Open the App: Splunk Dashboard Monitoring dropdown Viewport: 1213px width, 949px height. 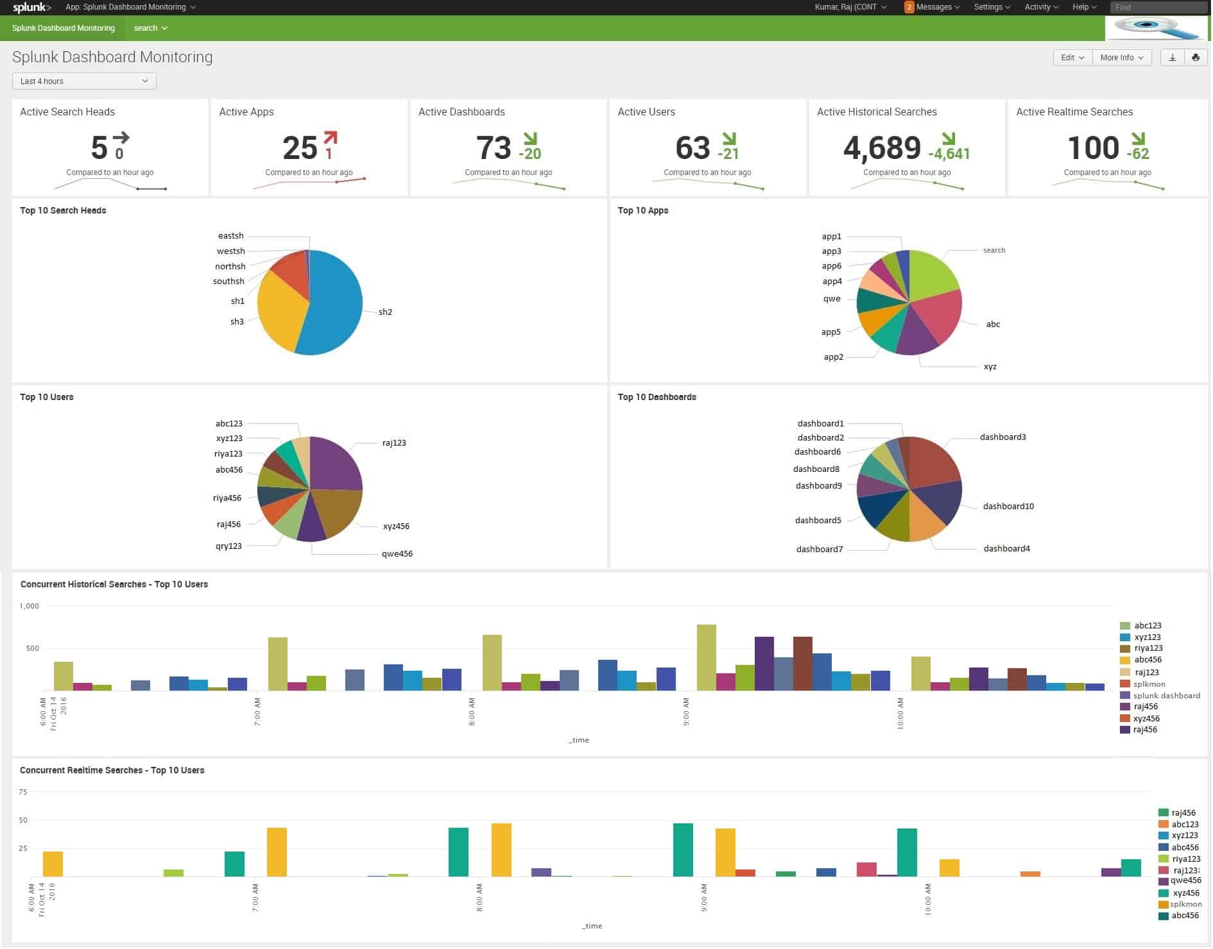coord(131,7)
